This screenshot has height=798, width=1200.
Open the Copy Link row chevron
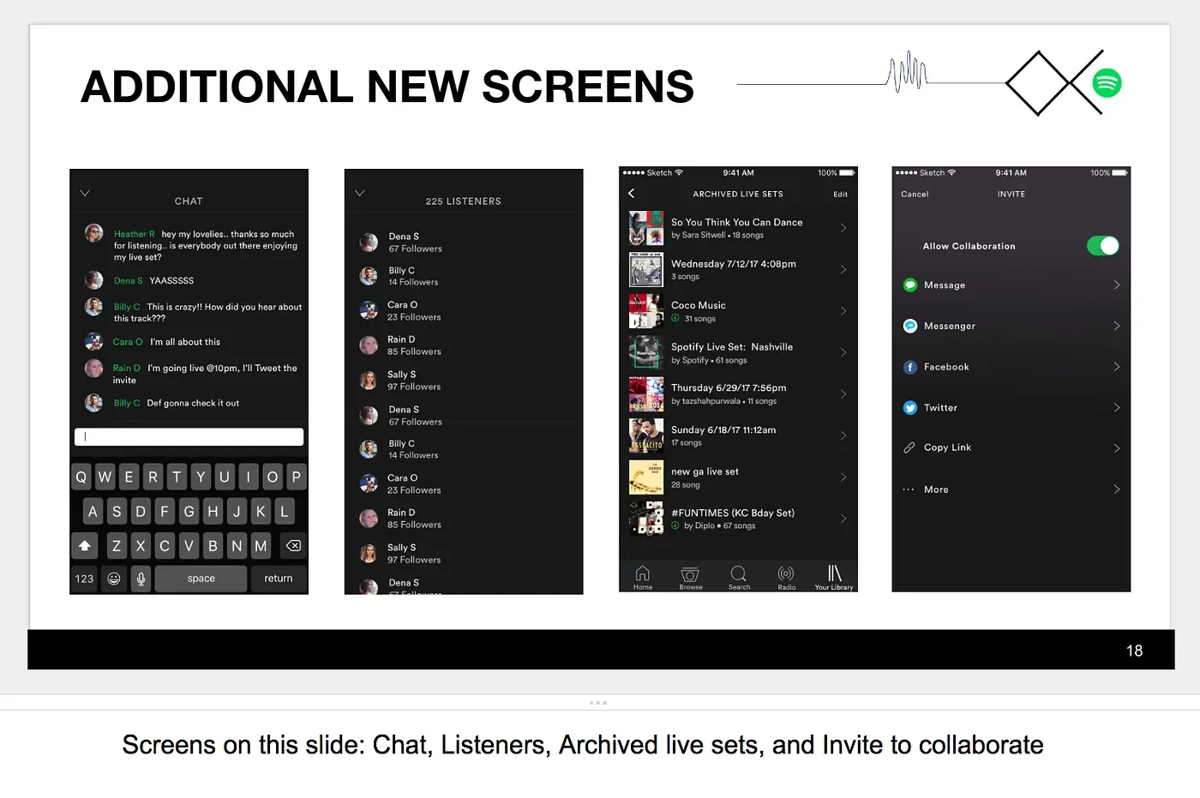pyautogui.click(x=1117, y=448)
